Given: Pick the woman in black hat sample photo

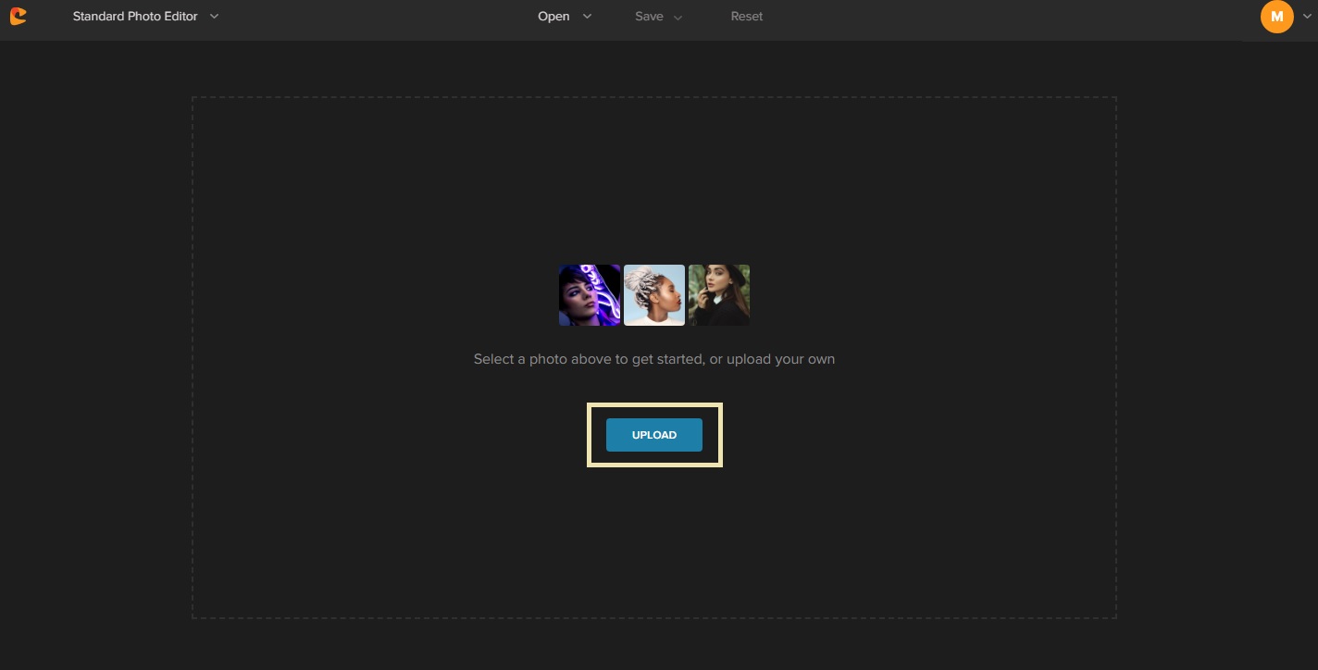Looking at the screenshot, I should point(719,295).
